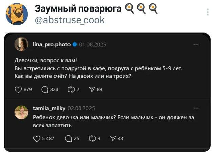Click the verified badge beside lina_pro.photo
217x156 pixels.
(74, 44)
